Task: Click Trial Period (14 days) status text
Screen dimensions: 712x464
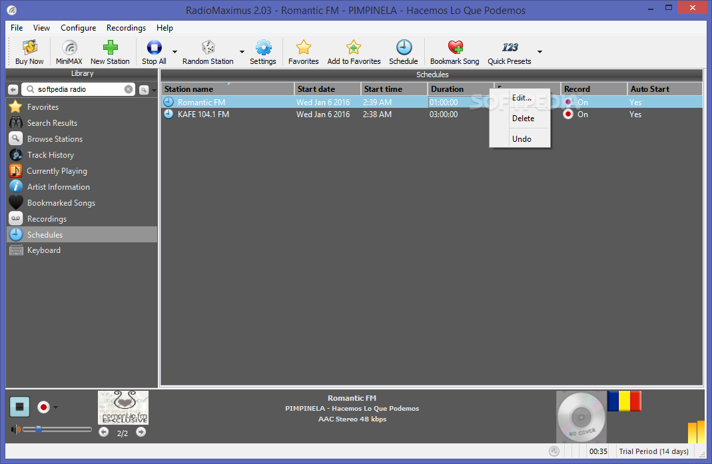Action: click(653, 451)
